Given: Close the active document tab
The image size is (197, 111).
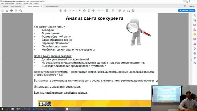Looking at the screenshot, I should tap(42, 6).
